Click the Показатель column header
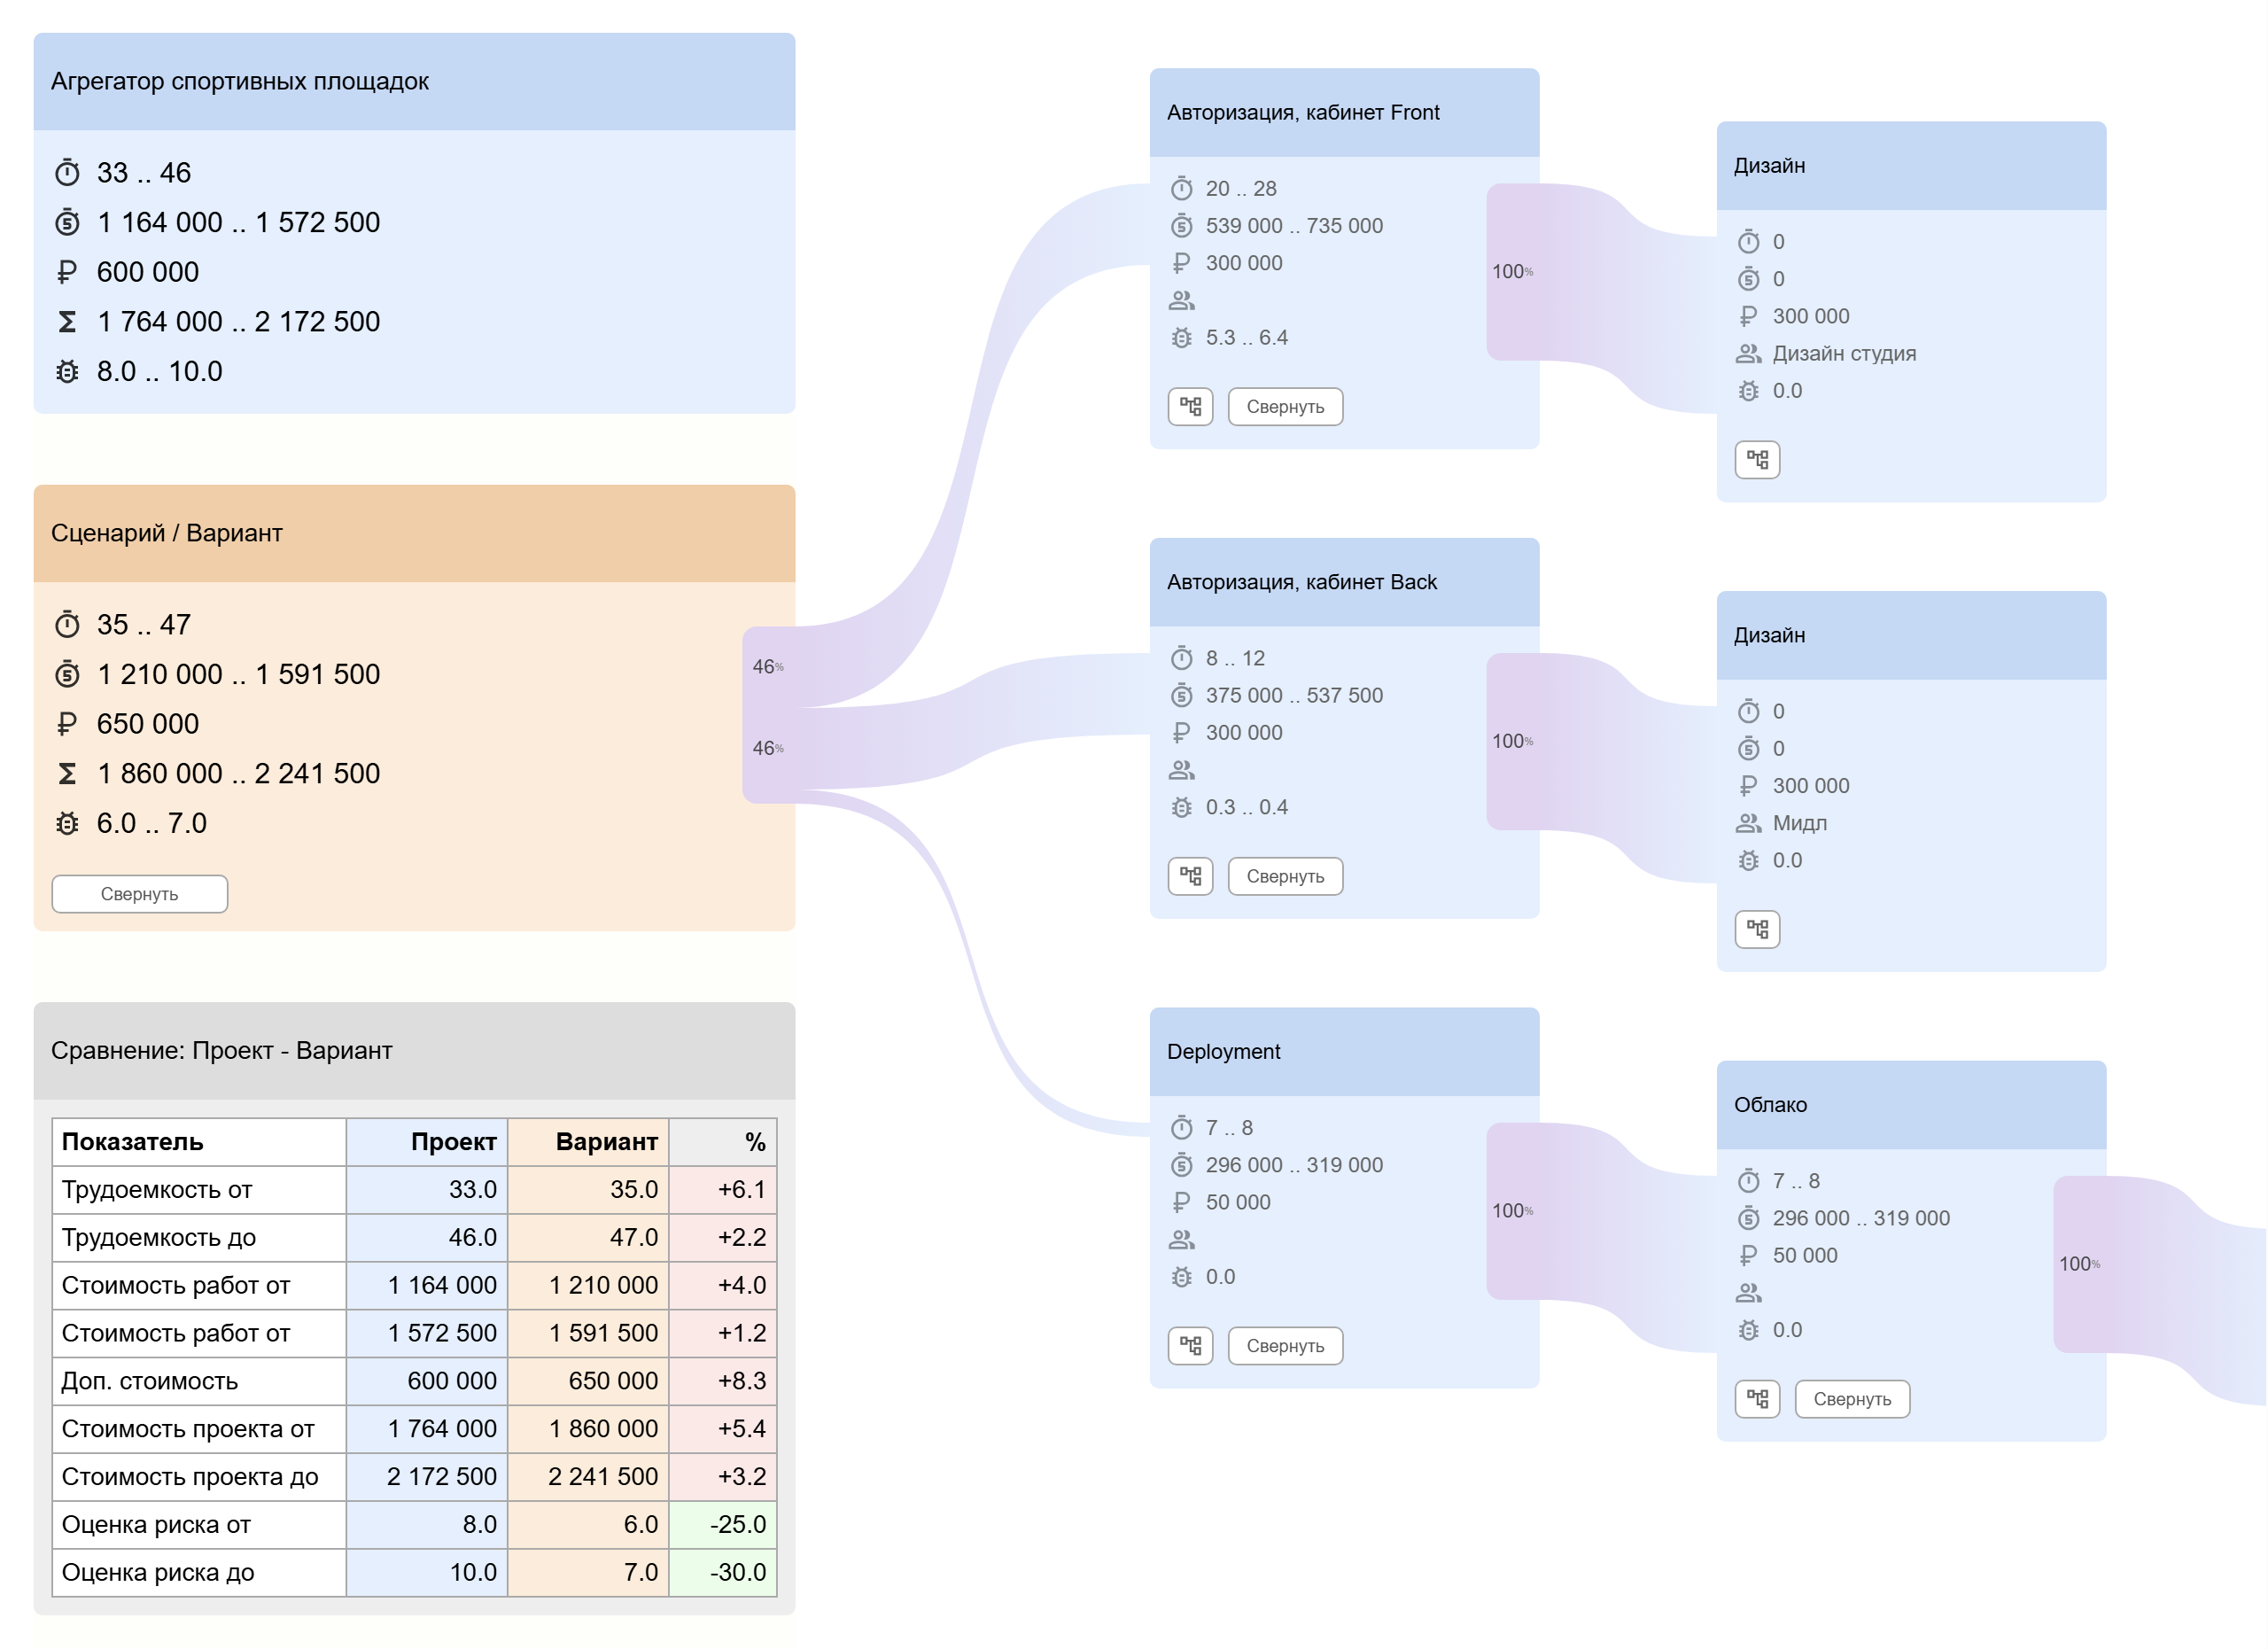 (199, 1142)
